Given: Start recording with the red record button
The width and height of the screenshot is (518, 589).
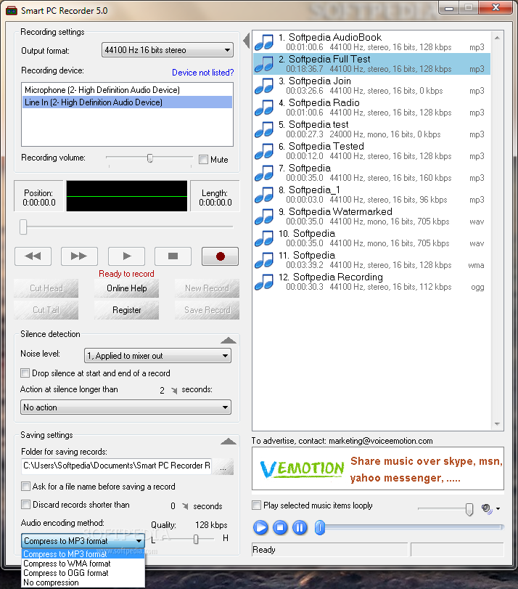Looking at the screenshot, I should click(x=220, y=256).
